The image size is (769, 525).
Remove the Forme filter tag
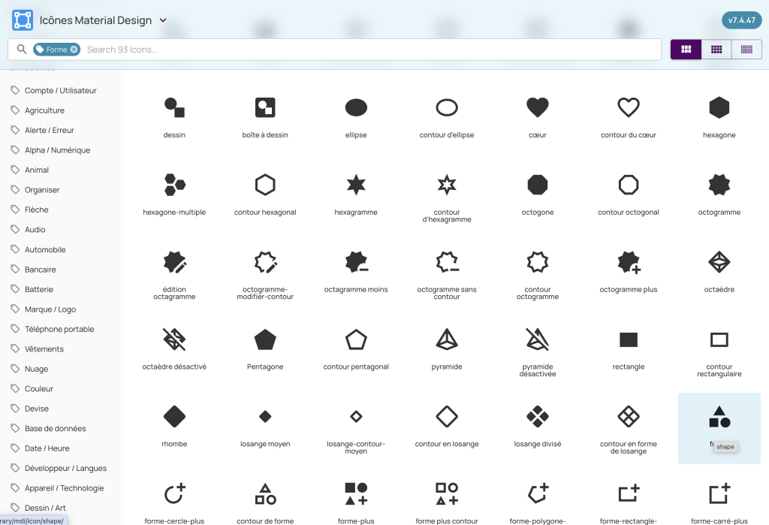[74, 50]
